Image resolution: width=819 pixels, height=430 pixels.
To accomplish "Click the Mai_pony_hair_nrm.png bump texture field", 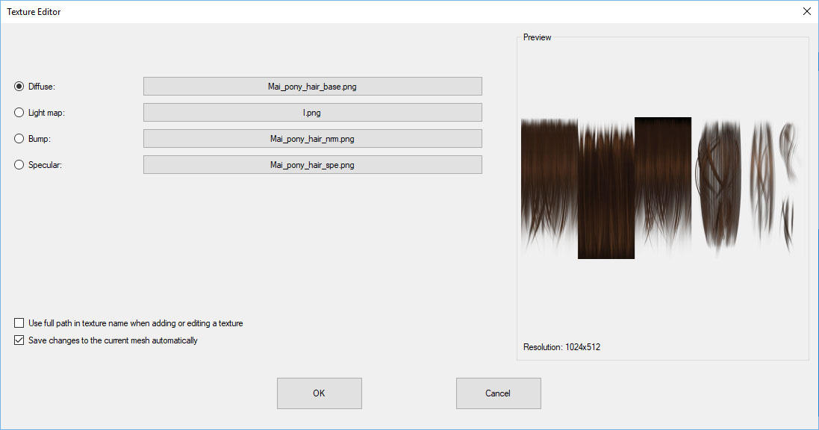I will pyautogui.click(x=312, y=138).
